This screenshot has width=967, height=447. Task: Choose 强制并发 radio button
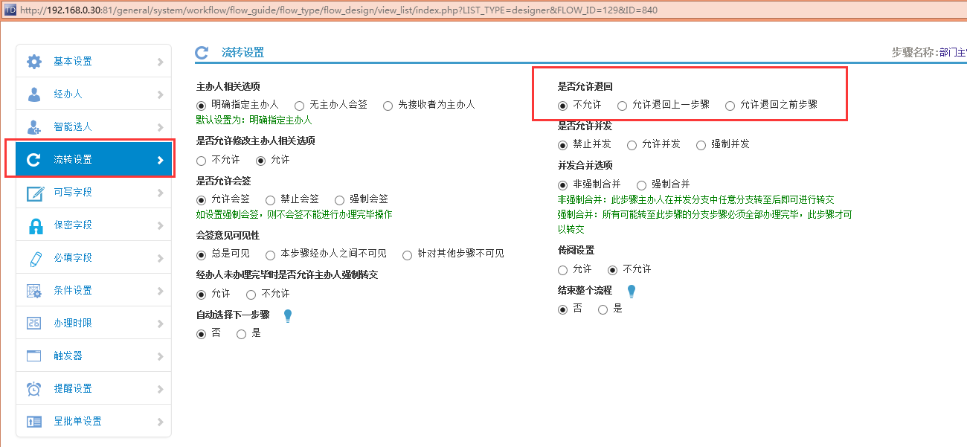click(701, 145)
